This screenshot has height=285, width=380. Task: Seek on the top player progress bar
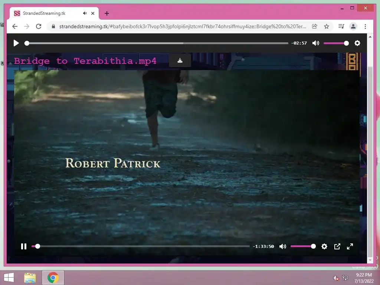pyautogui.click(x=156, y=43)
